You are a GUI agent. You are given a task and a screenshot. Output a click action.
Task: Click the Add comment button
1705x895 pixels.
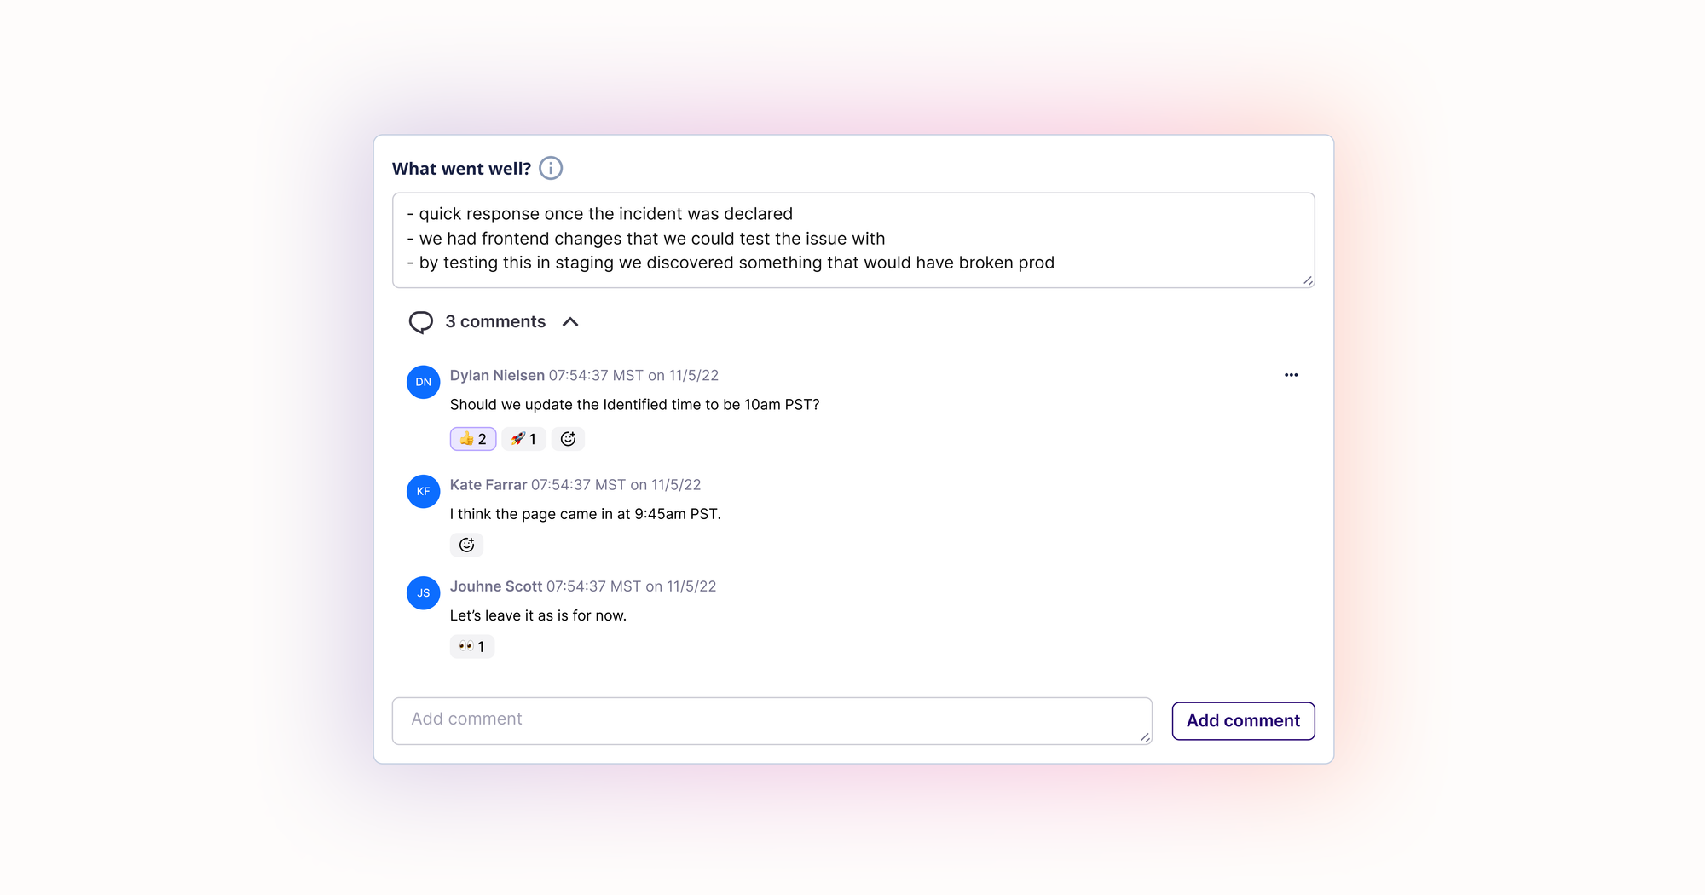[1243, 720]
